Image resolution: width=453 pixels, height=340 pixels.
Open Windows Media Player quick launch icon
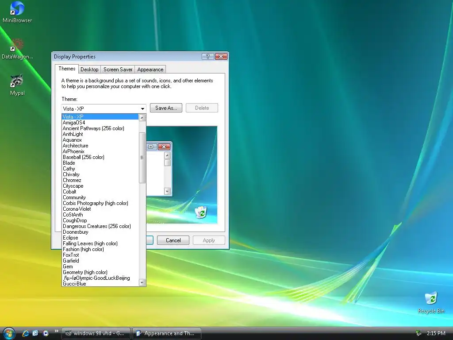(46, 333)
